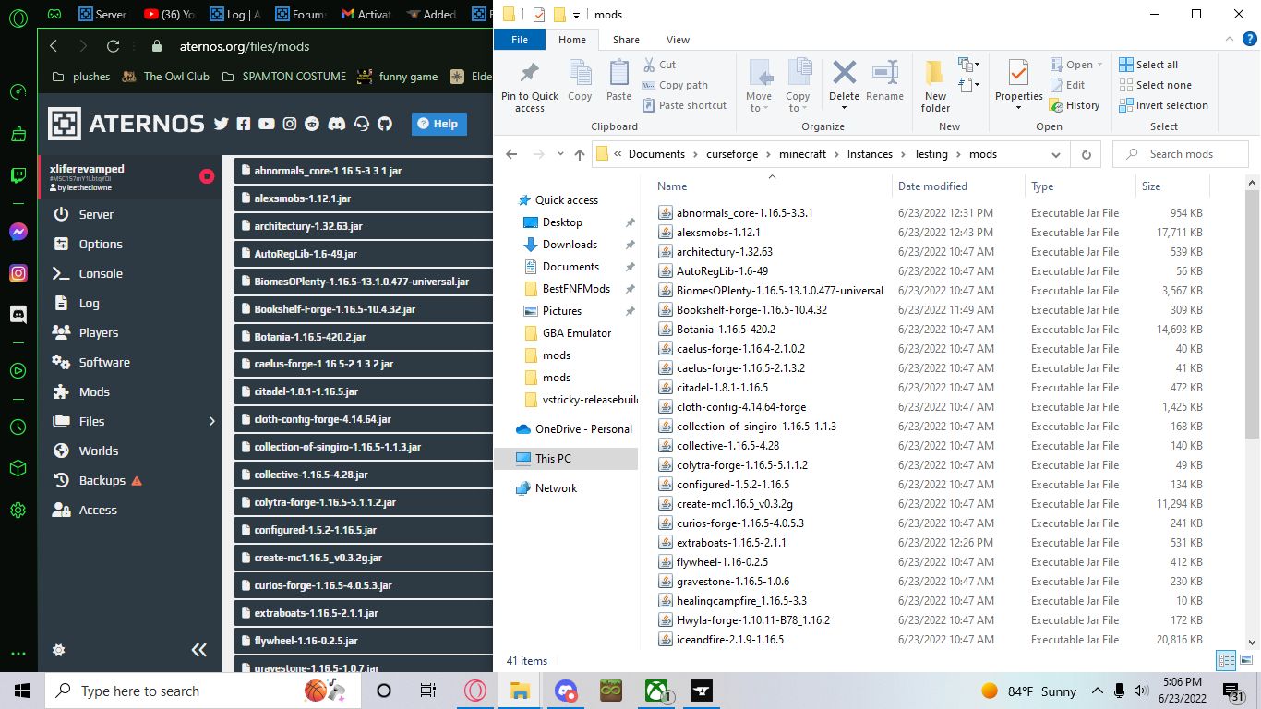The width and height of the screenshot is (1261, 709).
Task: Collapse the Explorer ribbon
Action: (x=1230, y=40)
